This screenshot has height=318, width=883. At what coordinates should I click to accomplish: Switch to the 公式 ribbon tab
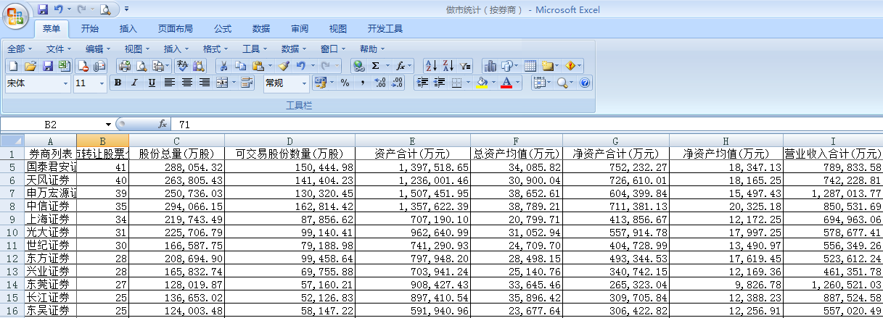click(223, 29)
